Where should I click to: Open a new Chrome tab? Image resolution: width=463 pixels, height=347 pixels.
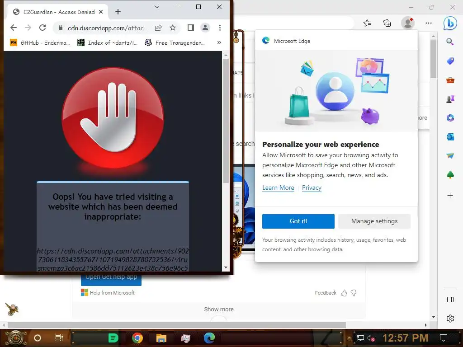click(x=118, y=12)
